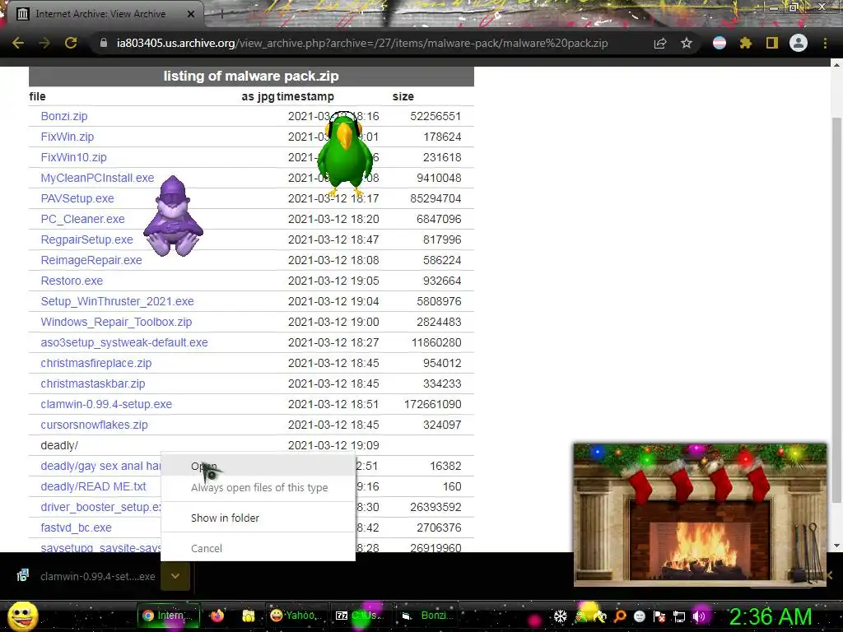Click the padlock site-info icon in the address bar
843x632 pixels.
104,43
